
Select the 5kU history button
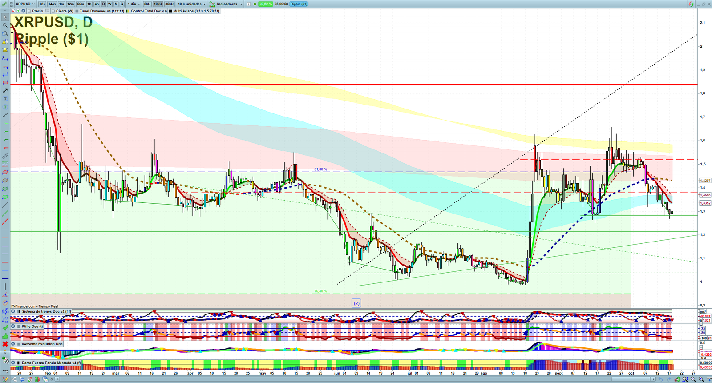click(147, 4)
